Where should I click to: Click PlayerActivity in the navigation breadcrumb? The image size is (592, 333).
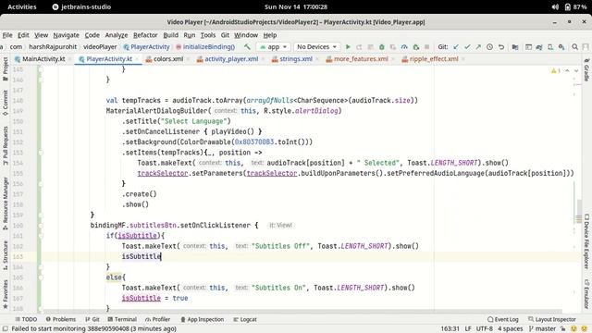click(x=146, y=47)
